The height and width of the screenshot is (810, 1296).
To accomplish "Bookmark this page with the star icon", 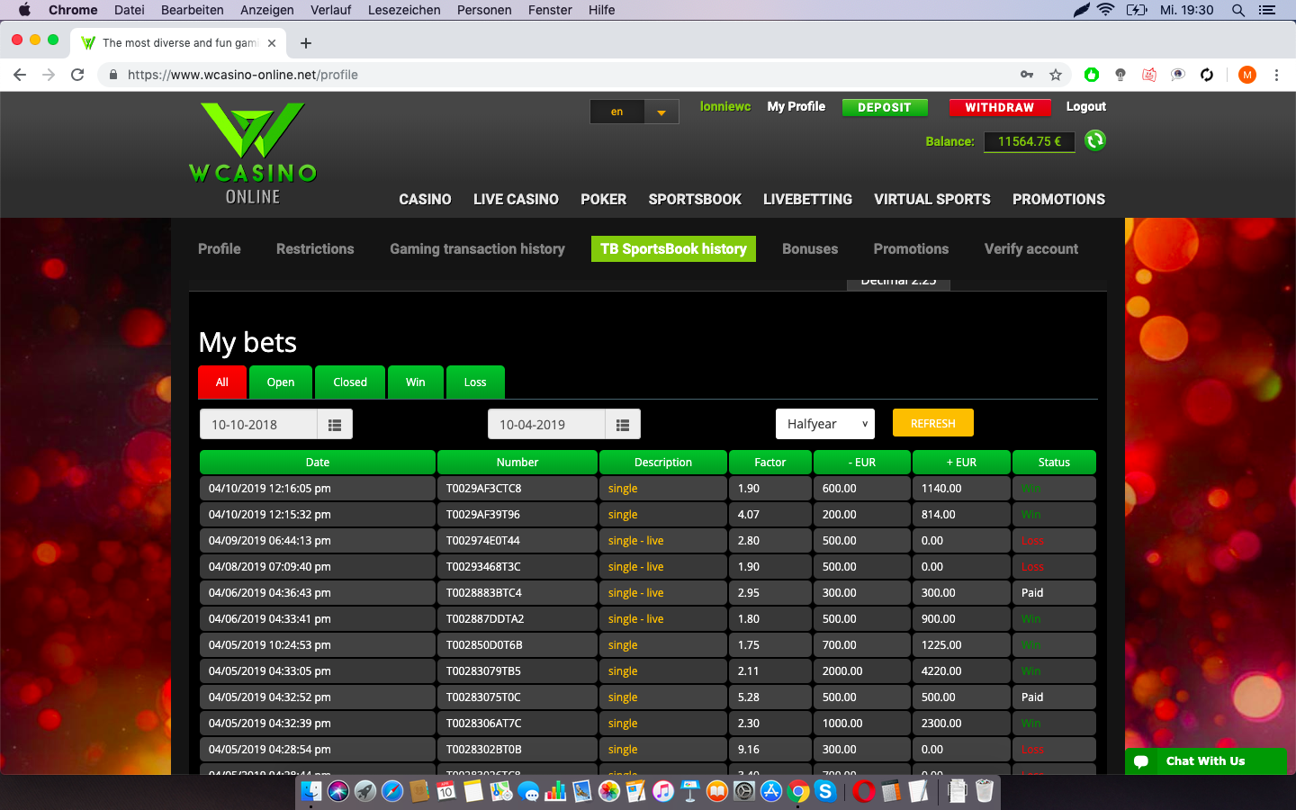I will [x=1056, y=75].
